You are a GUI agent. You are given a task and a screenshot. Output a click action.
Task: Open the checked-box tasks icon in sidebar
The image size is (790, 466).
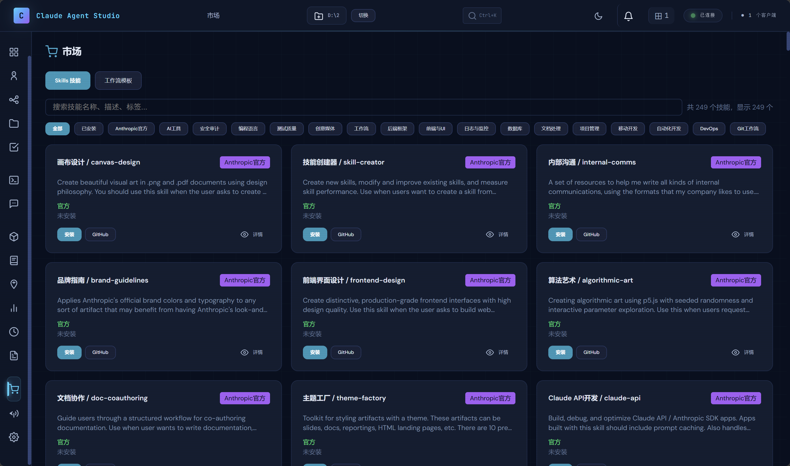pyautogui.click(x=14, y=147)
